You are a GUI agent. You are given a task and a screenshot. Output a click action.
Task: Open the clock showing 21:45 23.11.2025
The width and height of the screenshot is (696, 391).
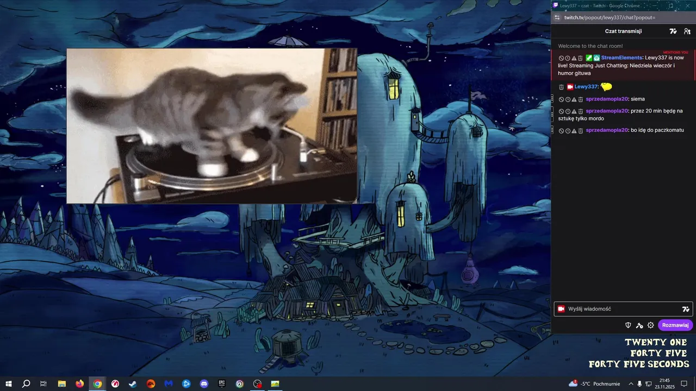664,384
